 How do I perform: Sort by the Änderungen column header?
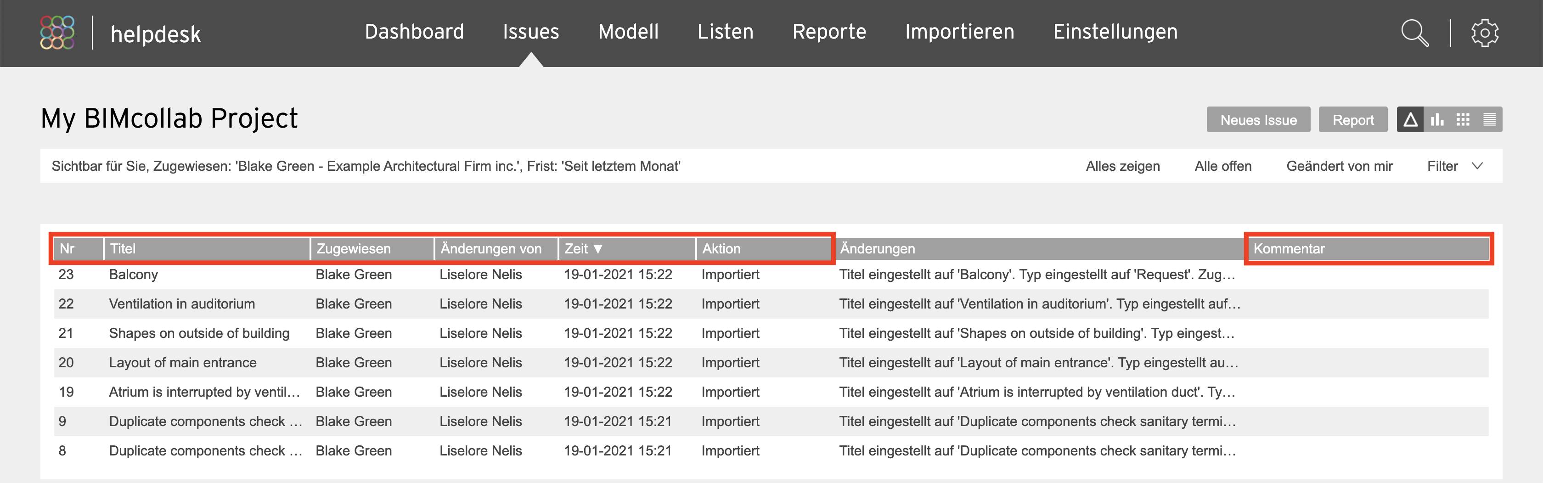[x=1040, y=248]
